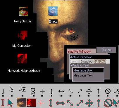The height and width of the screenshot is (108, 119).
Task: Click the black thin crosshair cursor
Action: pos(42,91)
